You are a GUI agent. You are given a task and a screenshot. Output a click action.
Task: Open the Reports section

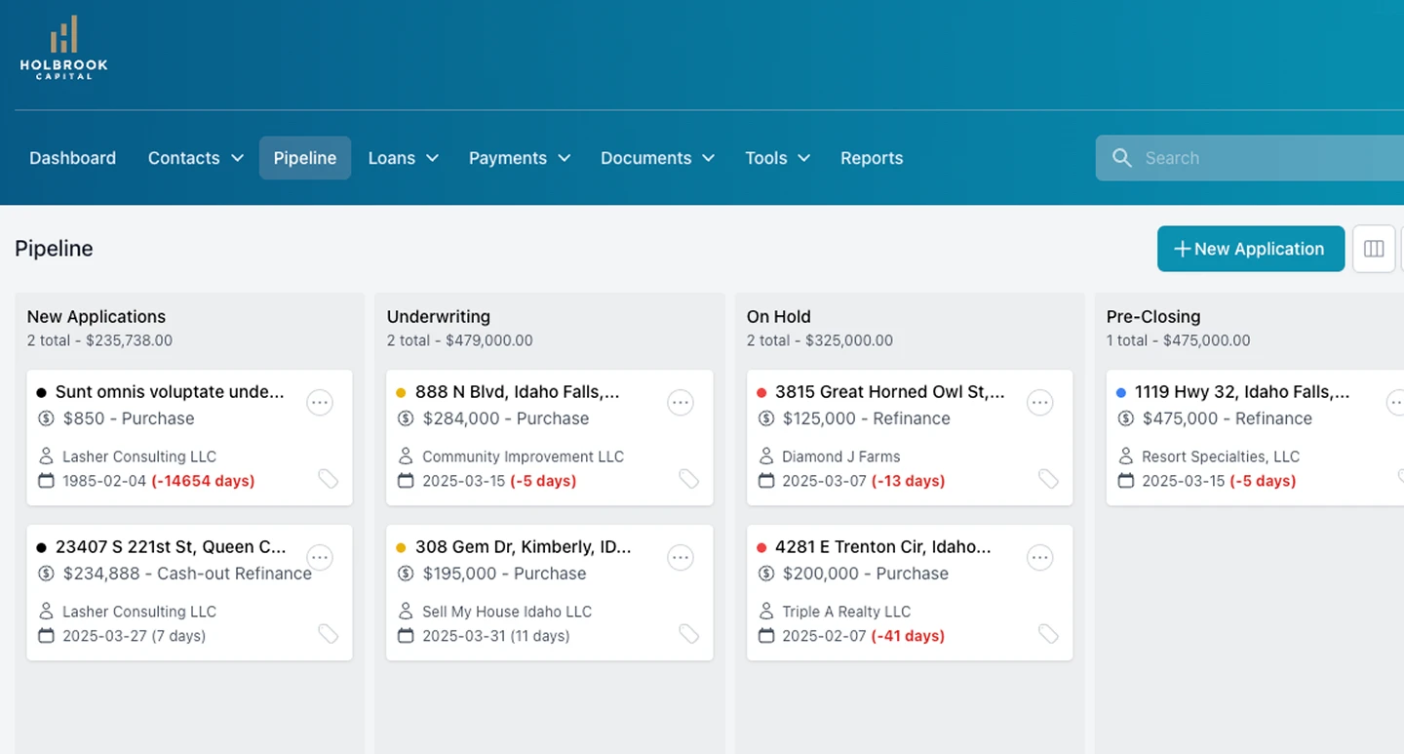(872, 157)
